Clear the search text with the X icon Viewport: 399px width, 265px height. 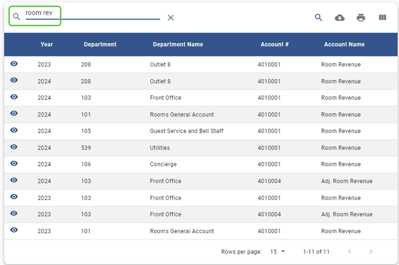pyautogui.click(x=171, y=18)
